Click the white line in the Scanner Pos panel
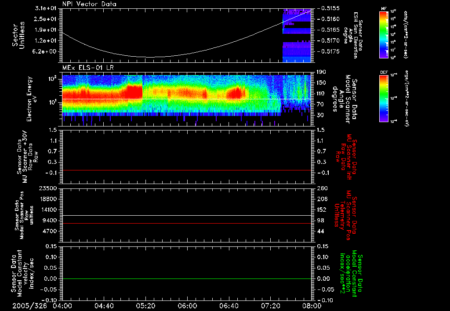The width and height of the screenshot is (450, 311). (x=186, y=215)
